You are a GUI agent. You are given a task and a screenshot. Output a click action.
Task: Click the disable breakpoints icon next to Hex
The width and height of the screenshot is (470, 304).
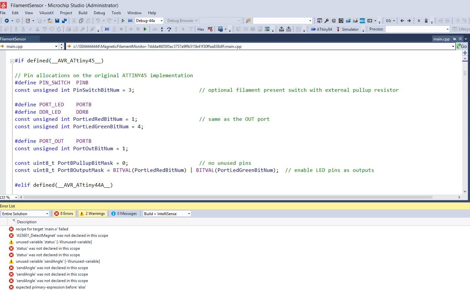210,29
